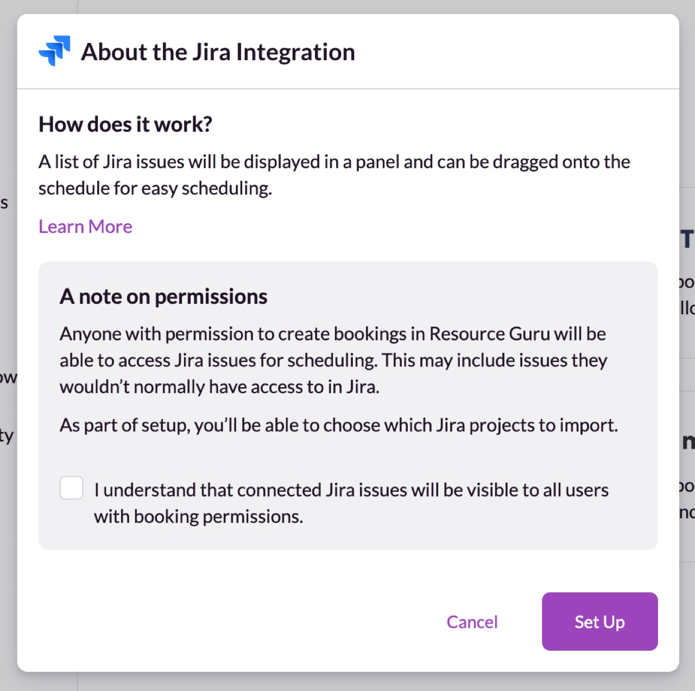Click the "How does it work?" heading
695x691 pixels.
coord(125,124)
